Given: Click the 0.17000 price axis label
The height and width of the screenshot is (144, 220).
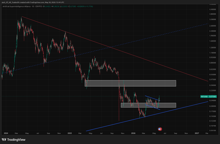Looking at the screenshot, I should click(x=213, y=111).
